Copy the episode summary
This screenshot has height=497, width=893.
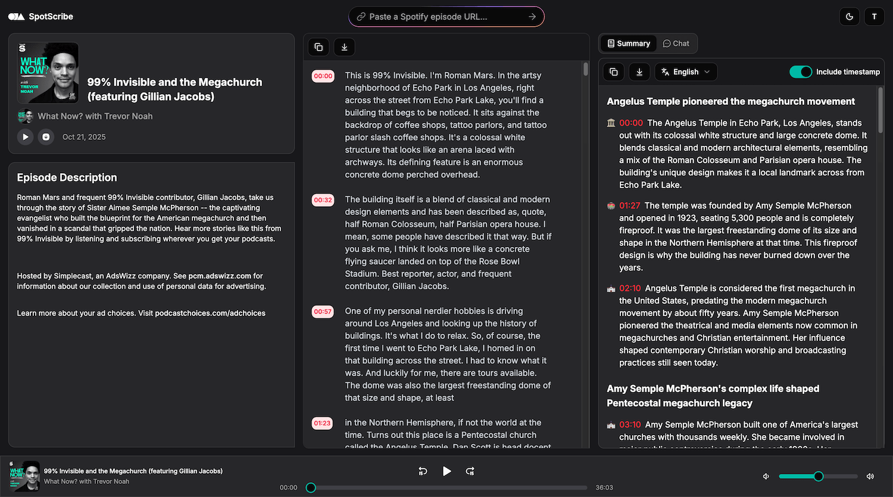click(x=613, y=71)
